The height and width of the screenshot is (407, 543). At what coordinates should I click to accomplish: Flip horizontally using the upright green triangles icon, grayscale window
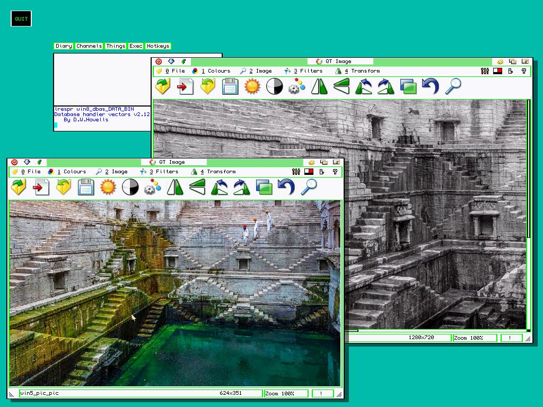tap(319, 86)
